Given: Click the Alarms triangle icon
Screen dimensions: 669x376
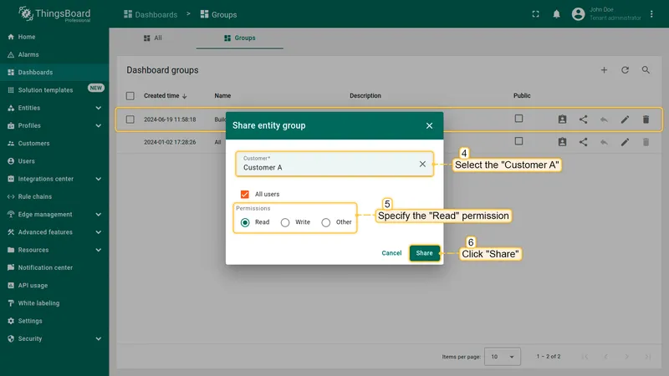Looking at the screenshot, I should point(11,54).
